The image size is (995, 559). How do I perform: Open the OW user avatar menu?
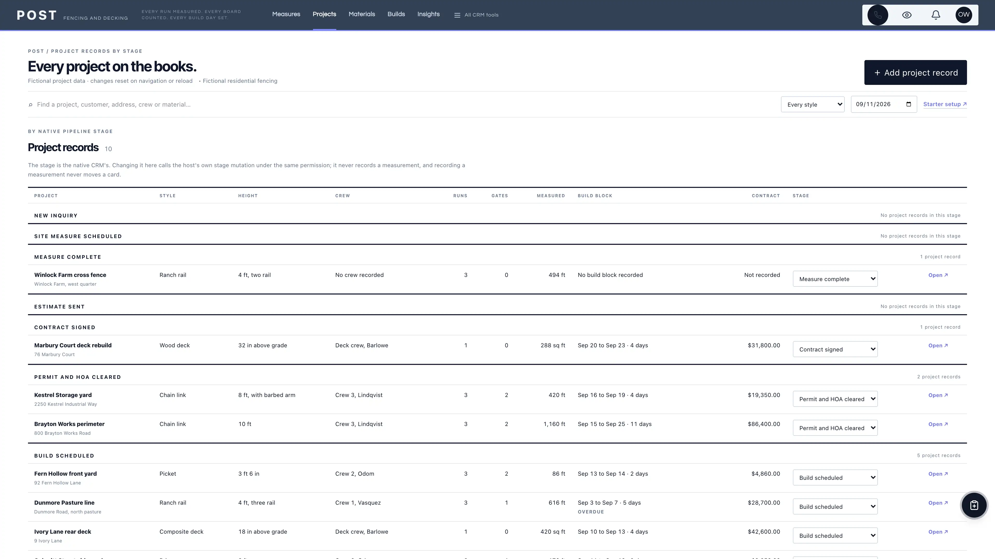tap(964, 15)
